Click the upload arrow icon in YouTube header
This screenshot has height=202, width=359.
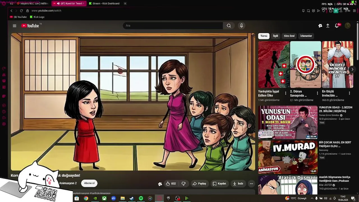328,26
